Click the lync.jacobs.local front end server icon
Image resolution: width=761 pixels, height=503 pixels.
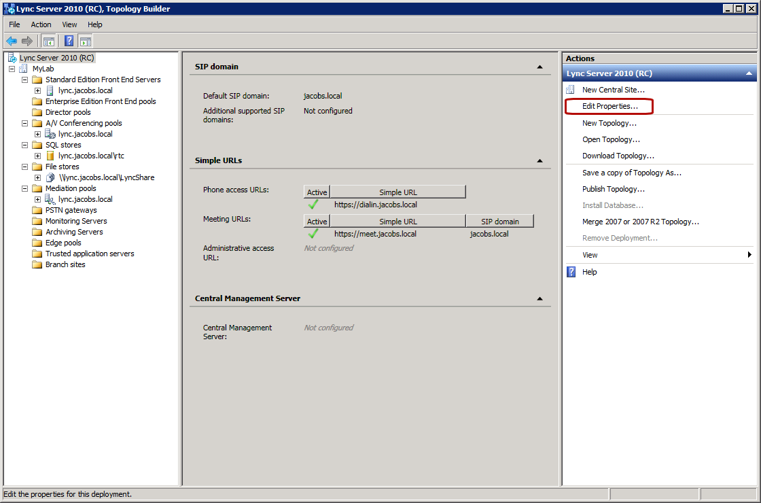click(50, 91)
